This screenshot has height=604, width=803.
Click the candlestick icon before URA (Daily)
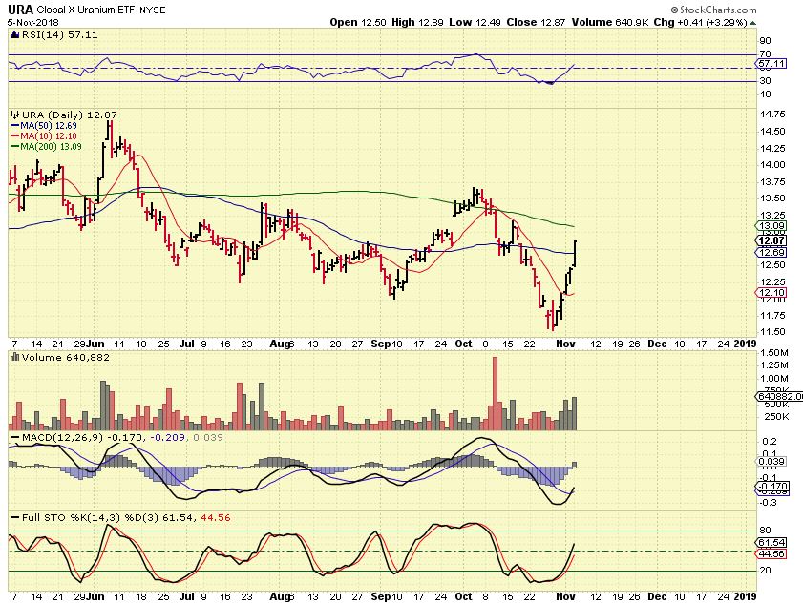click(15, 115)
